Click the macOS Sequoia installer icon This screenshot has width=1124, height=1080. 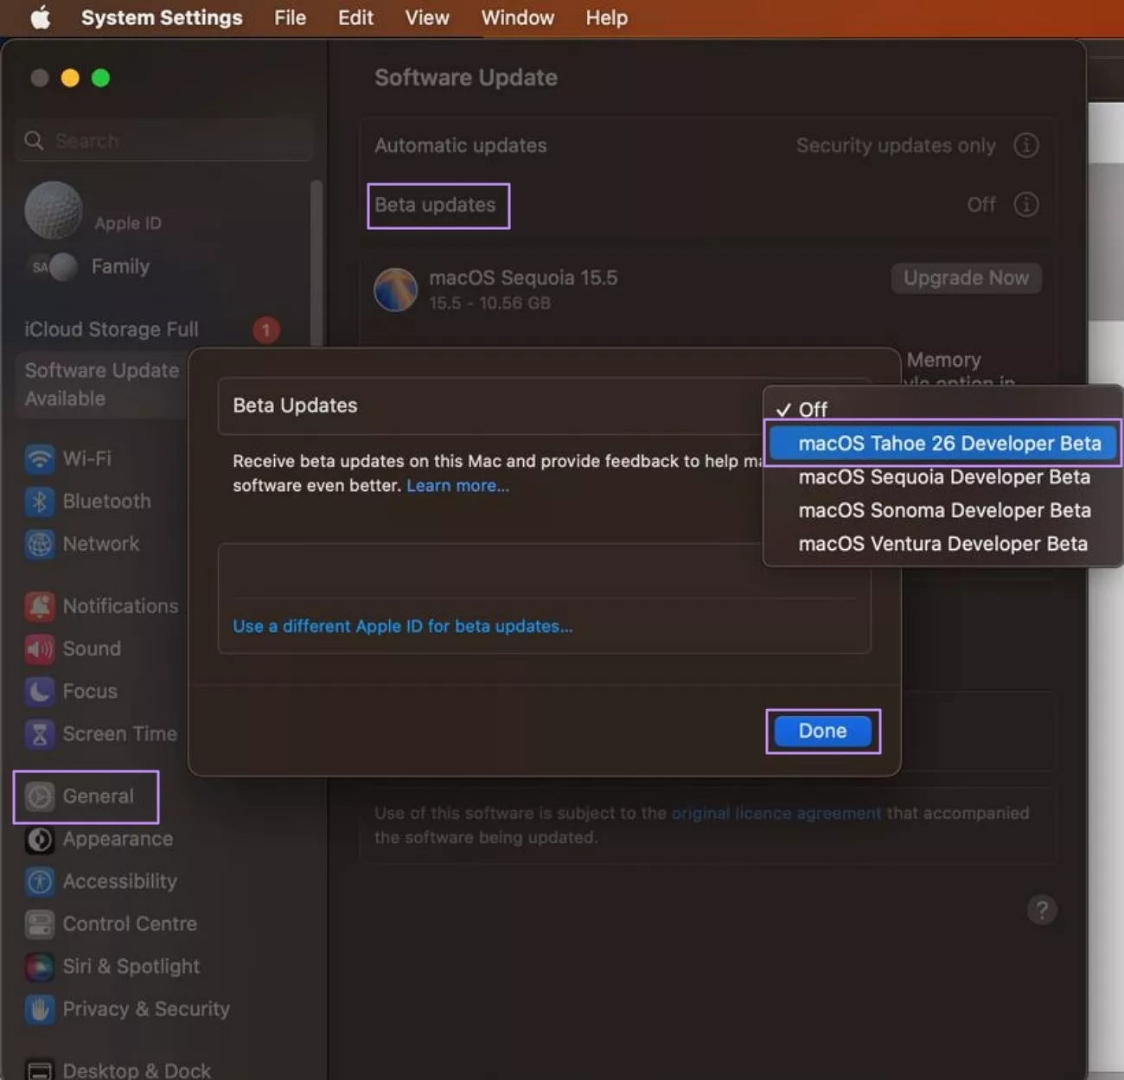coord(396,289)
